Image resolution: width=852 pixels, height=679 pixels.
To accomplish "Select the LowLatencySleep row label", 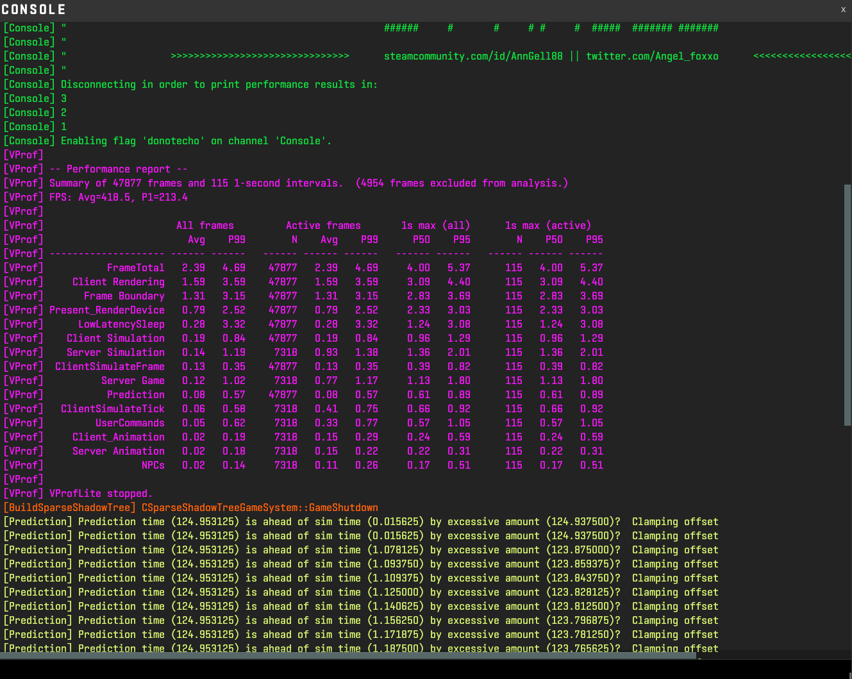I will pos(121,324).
